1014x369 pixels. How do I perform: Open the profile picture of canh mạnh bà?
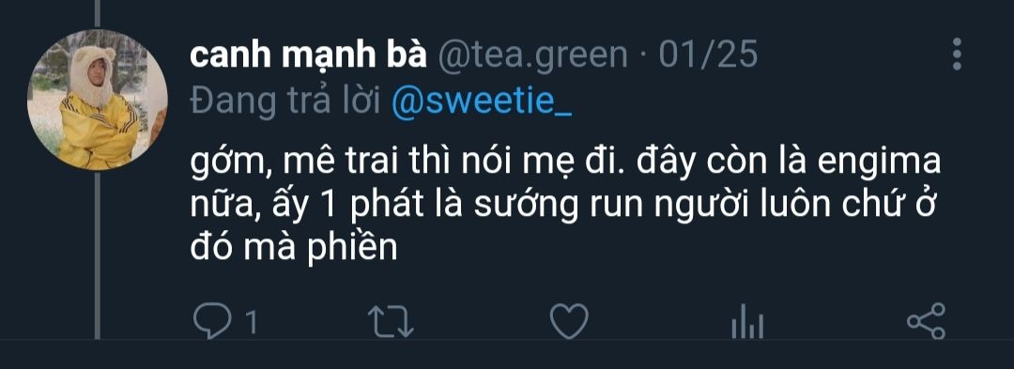pos(97,100)
